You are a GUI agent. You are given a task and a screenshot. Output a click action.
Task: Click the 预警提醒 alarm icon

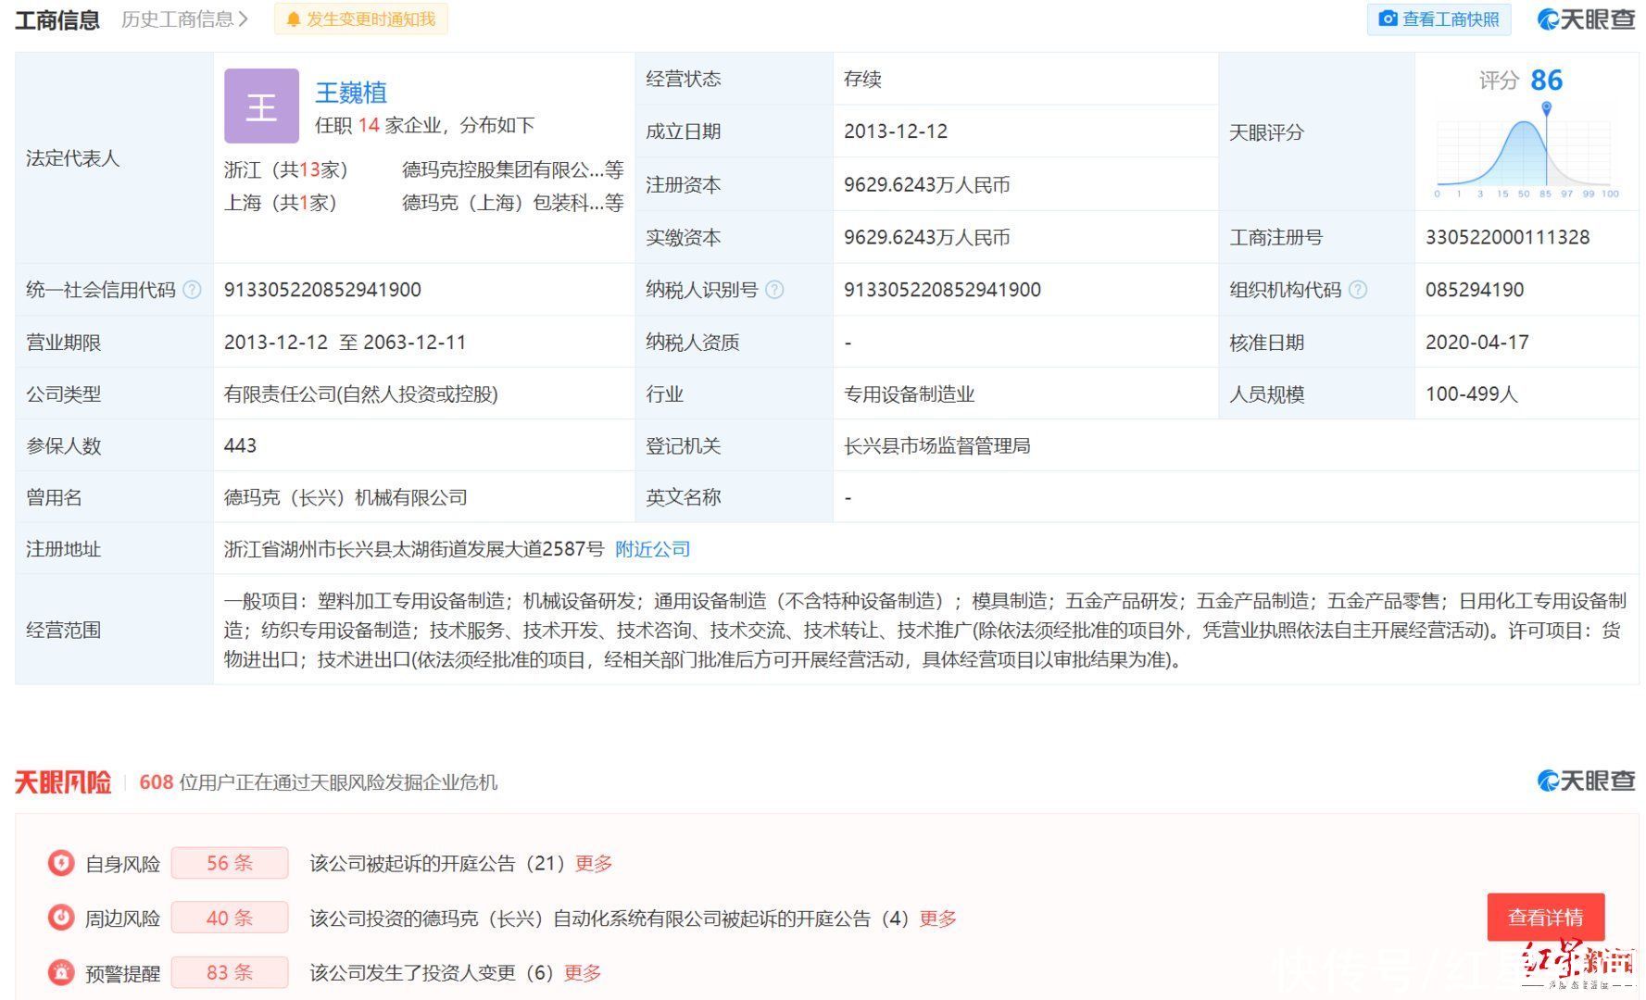[x=61, y=972]
